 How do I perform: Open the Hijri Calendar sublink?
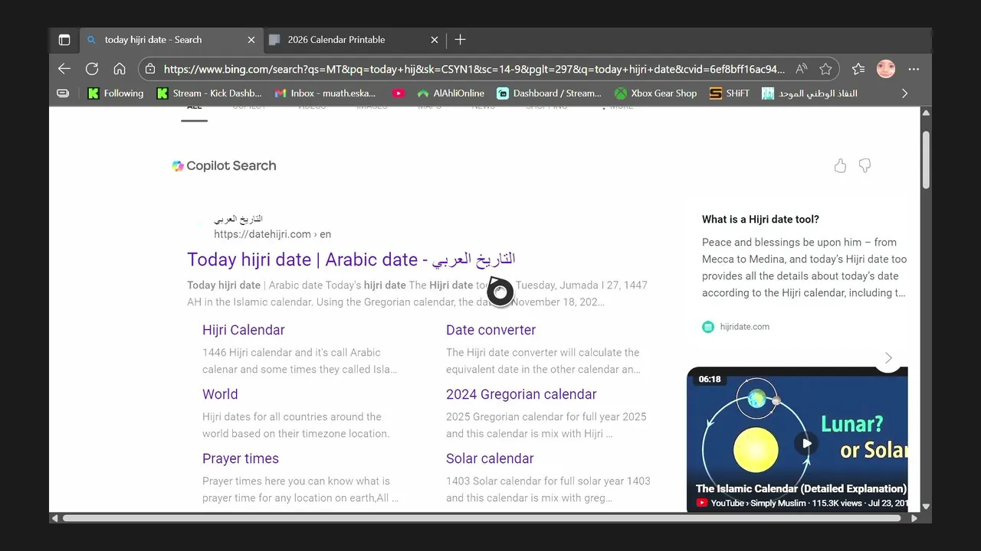pyautogui.click(x=243, y=330)
